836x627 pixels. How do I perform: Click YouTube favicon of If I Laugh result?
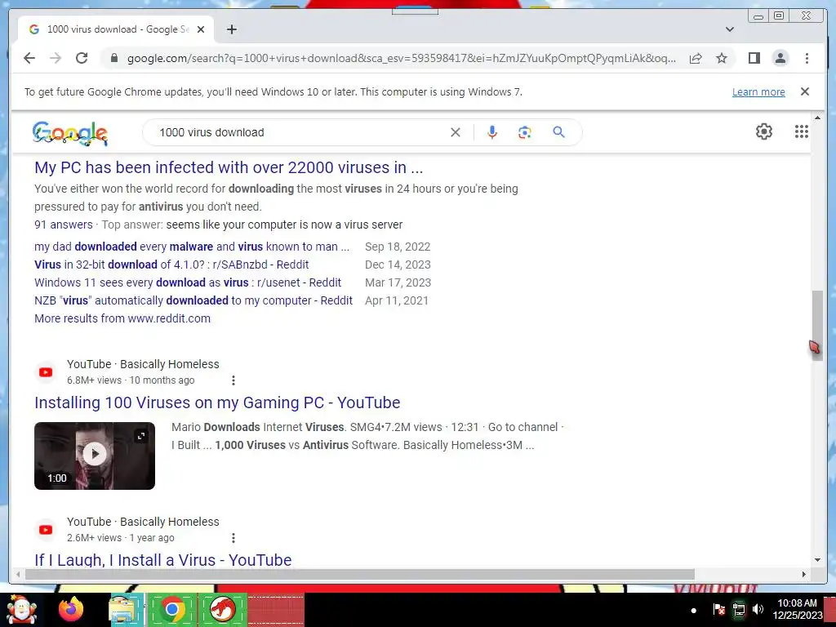46,530
